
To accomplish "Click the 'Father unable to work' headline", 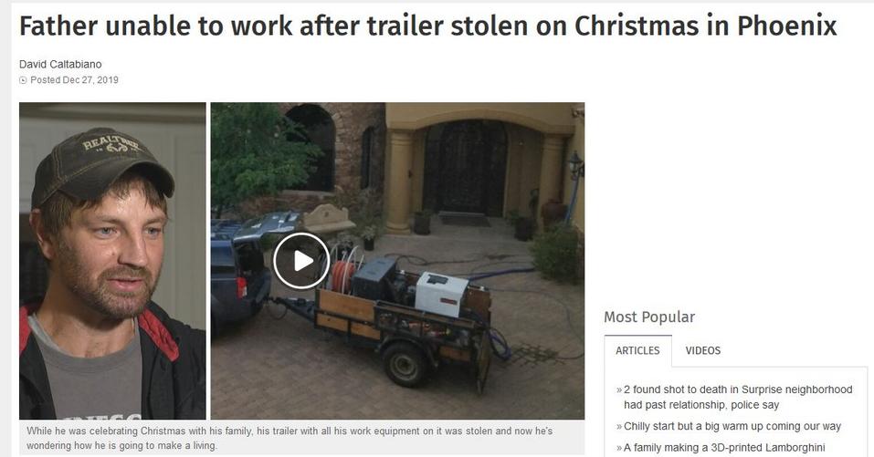I will pyautogui.click(x=427, y=26).
